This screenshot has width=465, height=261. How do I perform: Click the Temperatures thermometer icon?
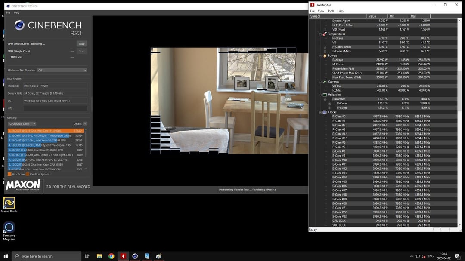325,34
